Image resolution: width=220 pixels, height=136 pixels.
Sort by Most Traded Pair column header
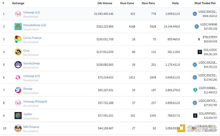205,3
